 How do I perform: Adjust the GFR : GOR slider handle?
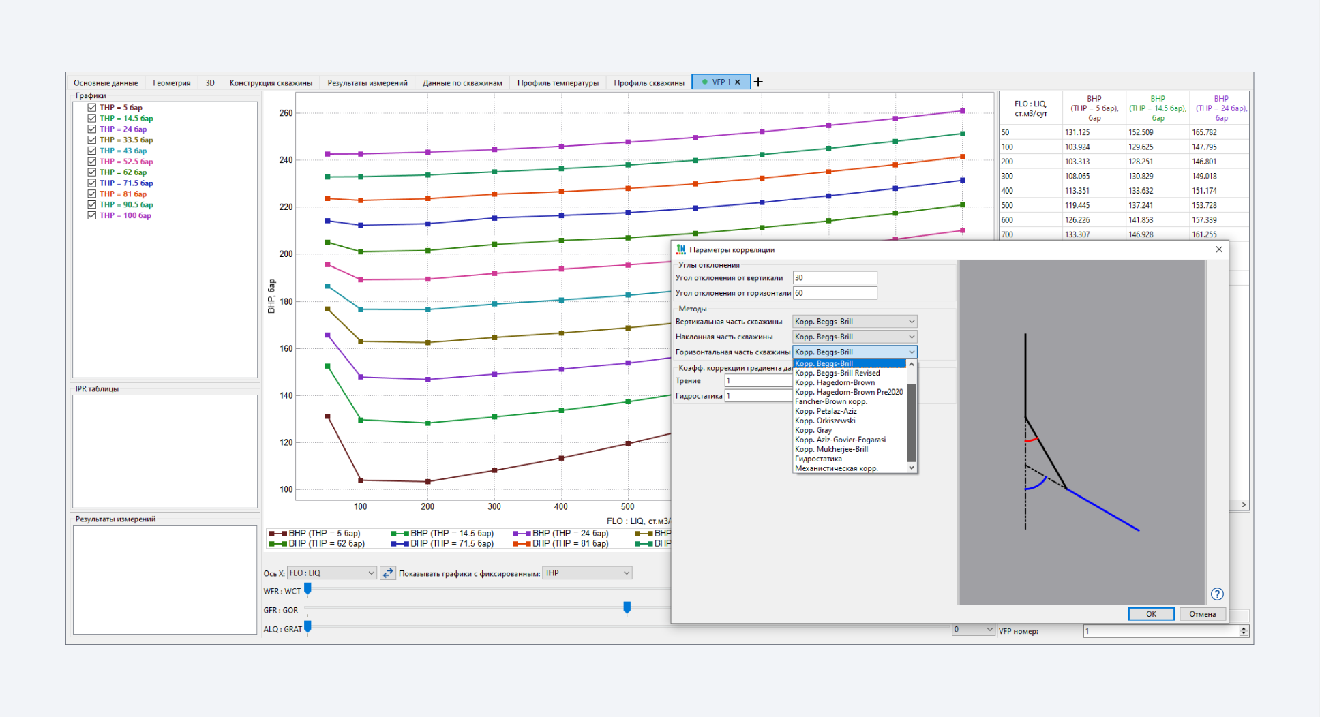(627, 607)
